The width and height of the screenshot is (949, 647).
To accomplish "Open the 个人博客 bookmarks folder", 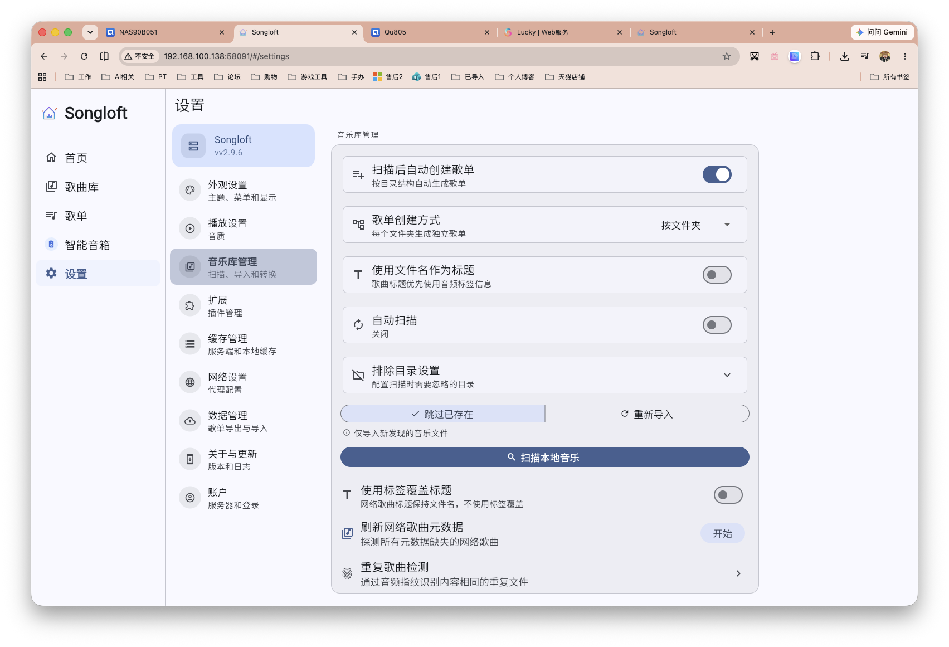I will [515, 77].
